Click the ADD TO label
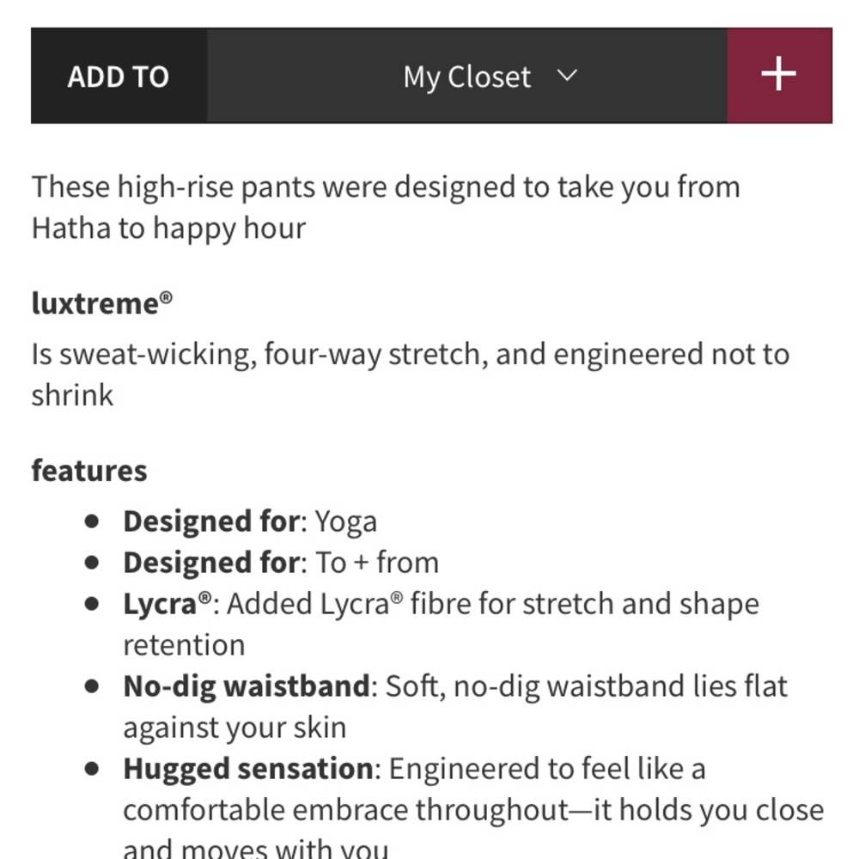Screen dimensions: 859x859 (119, 76)
